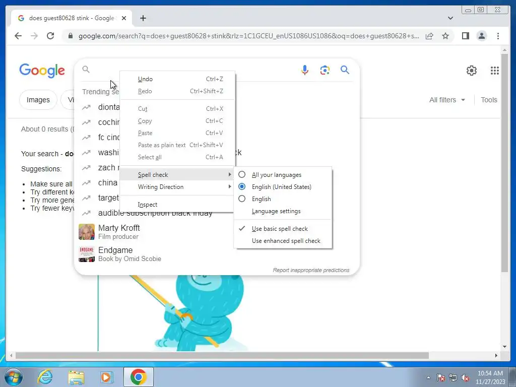Open the Google apps grid
The width and height of the screenshot is (516, 387).
point(495,71)
